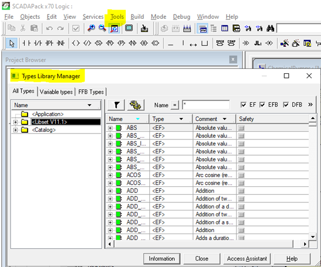This screenshot has width=321, height=267.
Task: Click the Help button in dialog
Action: (292, 258)
